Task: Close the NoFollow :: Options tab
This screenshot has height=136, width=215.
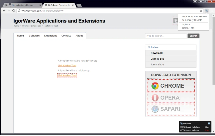Action: pos(40,5)
